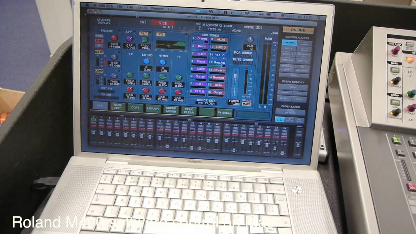Click the Delay aux send 16
The image size is (416, 234).
pyautogui.click(x=217, y=93)
